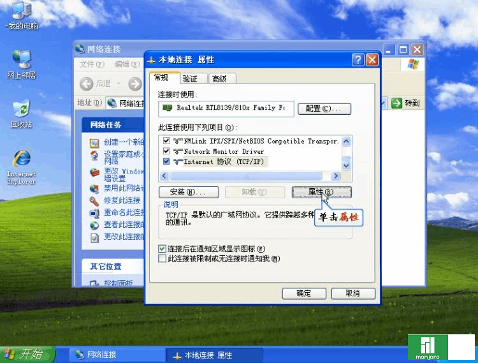Click the network icon in 网络连接 address bar
The image size is (478, 363).
click(112, 103)
